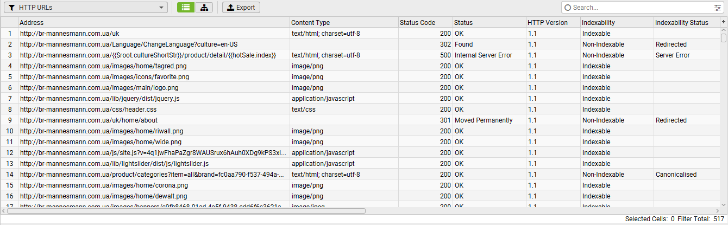
Task: Select the Internal Server Error row
Action: [x=484, y=55]
